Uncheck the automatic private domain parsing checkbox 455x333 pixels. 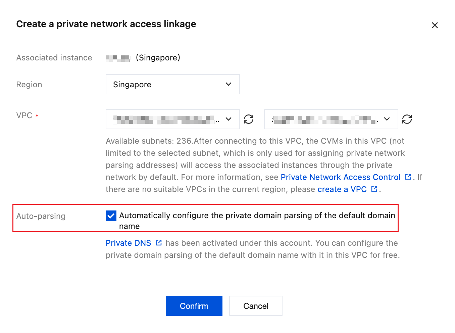(x=111, y=216)
